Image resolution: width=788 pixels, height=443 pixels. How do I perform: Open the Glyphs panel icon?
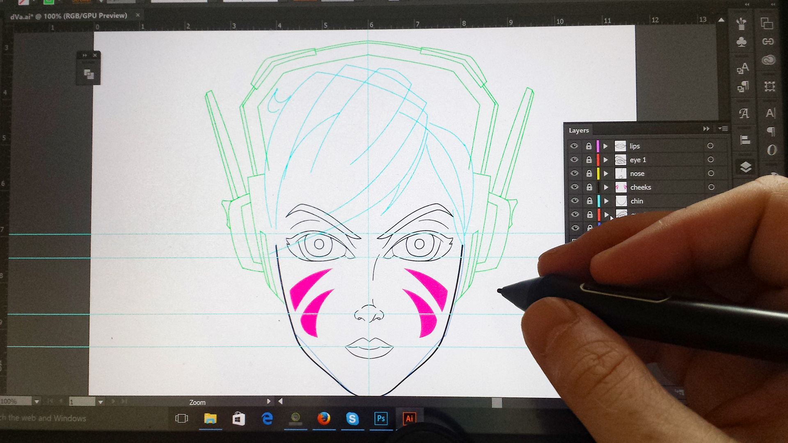[744, 113]
